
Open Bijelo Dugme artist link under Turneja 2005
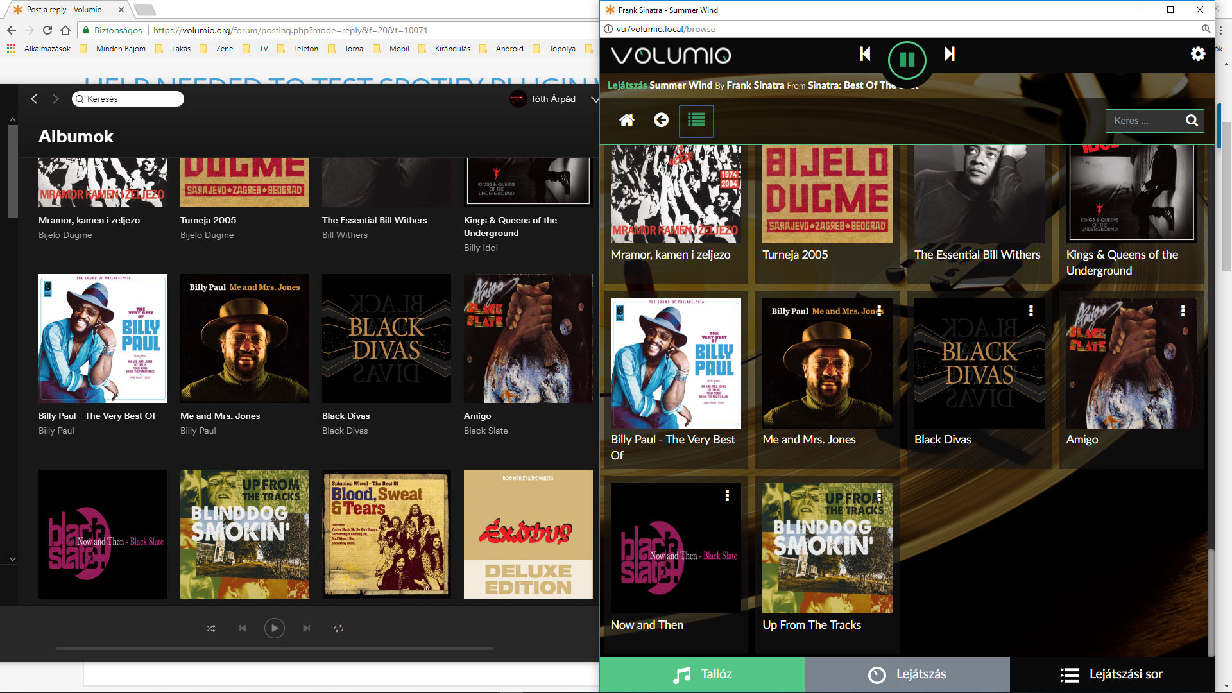[x=207, y=235]
